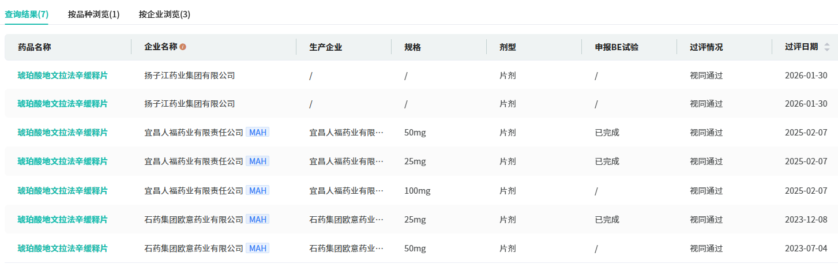This screenshot has width=838, height=271.
Task: Open the 按品种浏览(1) tab
Action: (x=93, y=14)
